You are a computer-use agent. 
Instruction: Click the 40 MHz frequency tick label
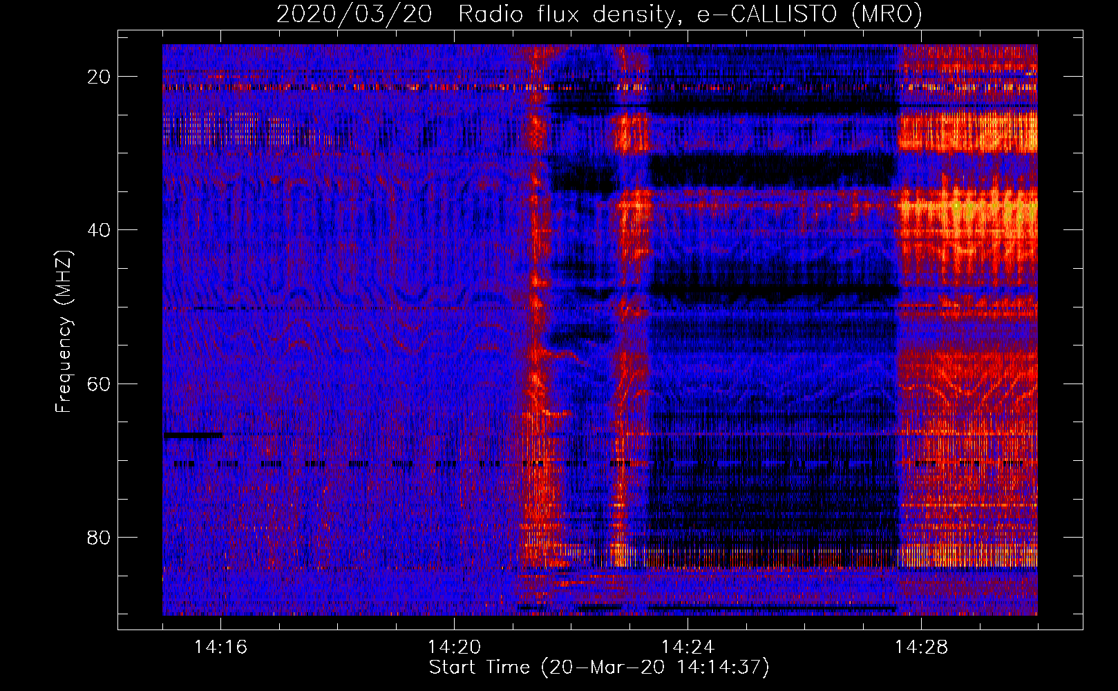click(100, 230)
